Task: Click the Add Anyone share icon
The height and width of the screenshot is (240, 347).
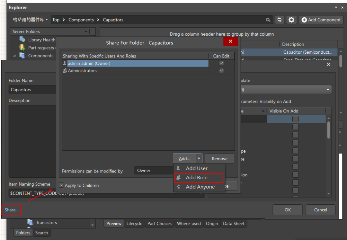Action: click(178, 187)
